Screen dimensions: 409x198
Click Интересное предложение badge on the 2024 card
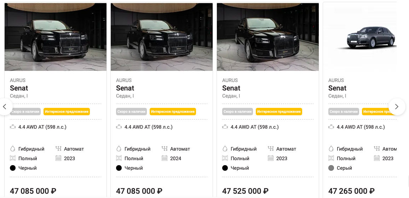(173, 112)
